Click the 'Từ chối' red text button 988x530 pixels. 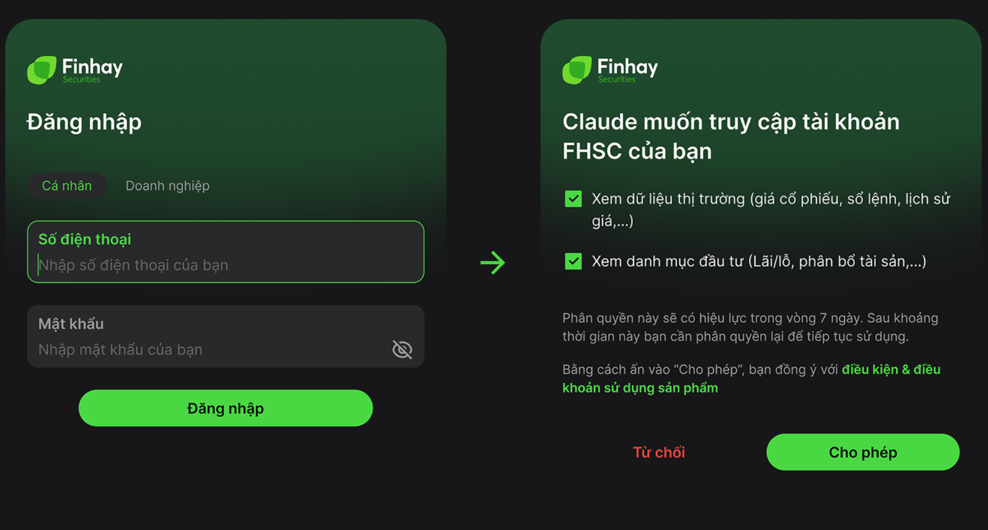point(658,452)
